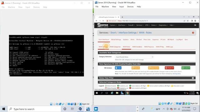Switch to Suppress tab
This screenshot has width=200, height=112.
[155, 40]
